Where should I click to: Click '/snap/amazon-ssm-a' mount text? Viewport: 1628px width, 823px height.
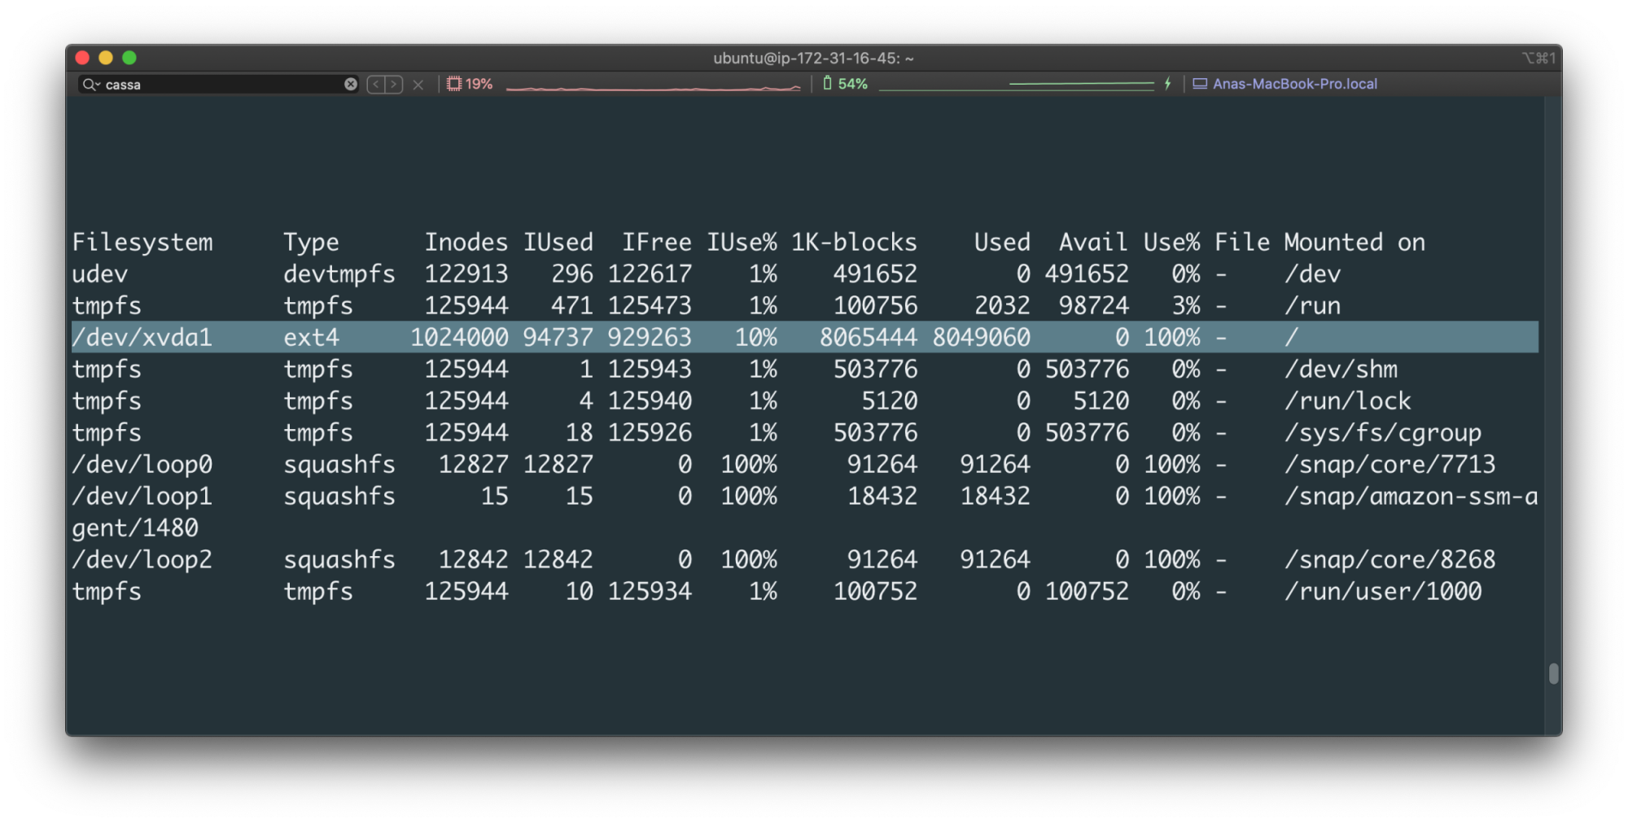pos(1411,497)
